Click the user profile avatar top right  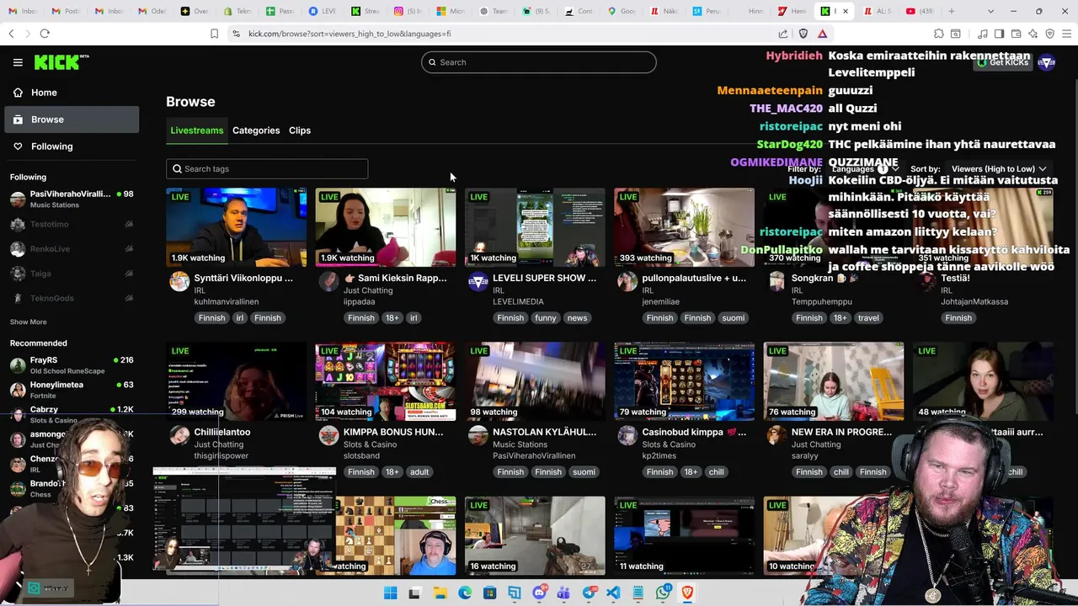click(1046, 62)
